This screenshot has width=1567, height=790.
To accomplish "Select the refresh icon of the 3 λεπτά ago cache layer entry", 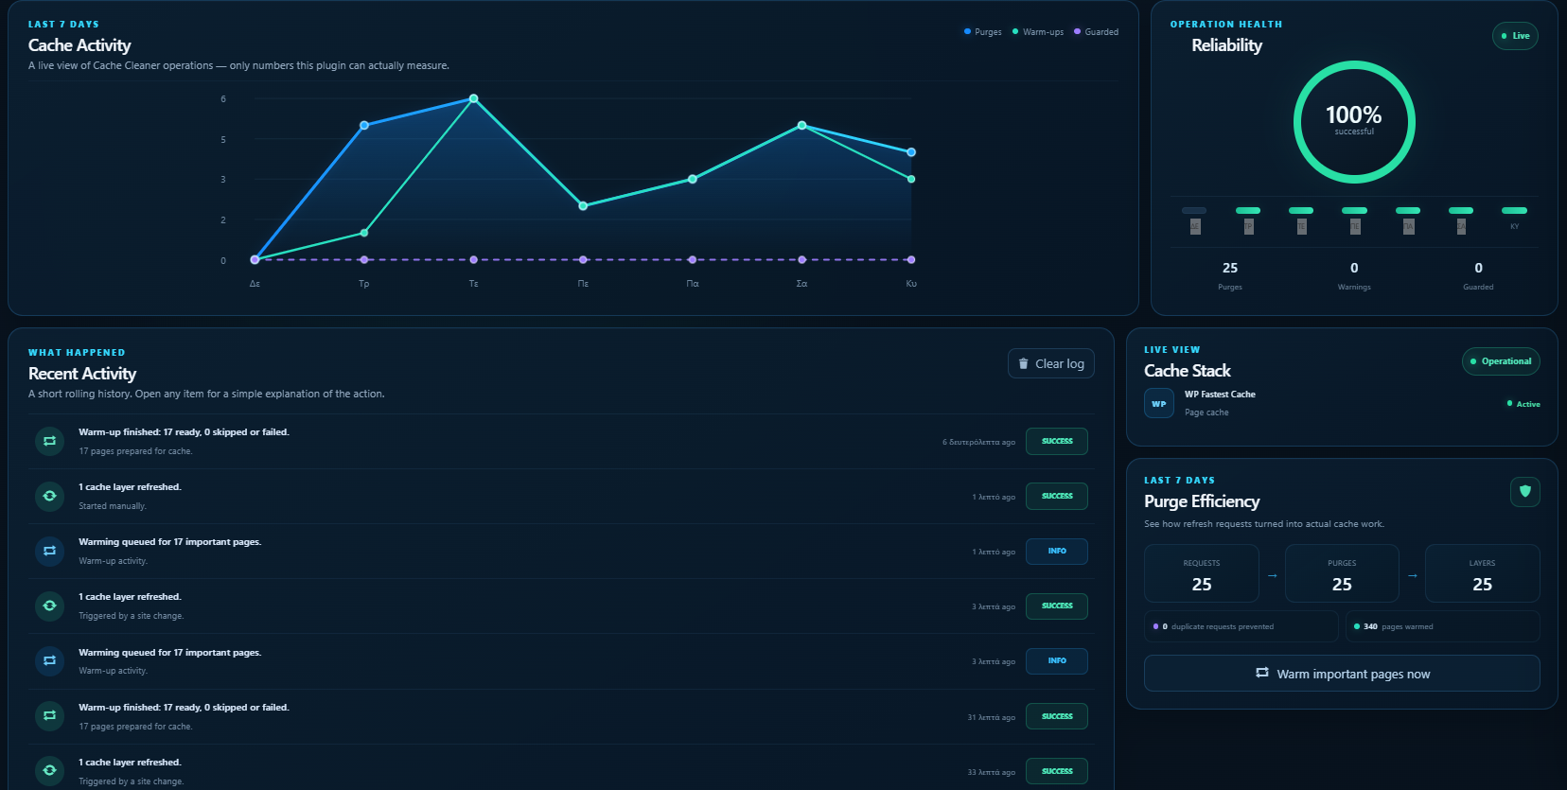I will [49, 606].
